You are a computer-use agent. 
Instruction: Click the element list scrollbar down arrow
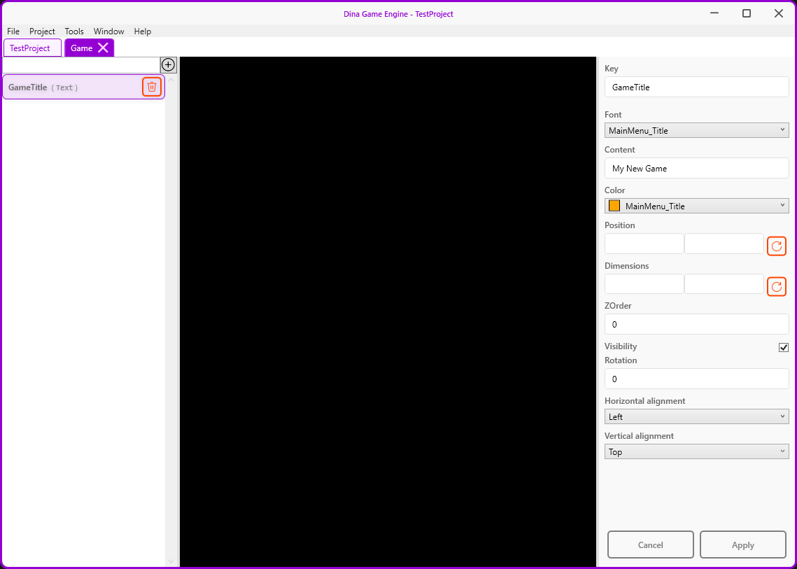(171, 561)
